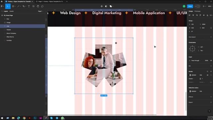Click the Align vertical centers icon
Viewport: 213px width, 120px height.
[x=204, y=15]
